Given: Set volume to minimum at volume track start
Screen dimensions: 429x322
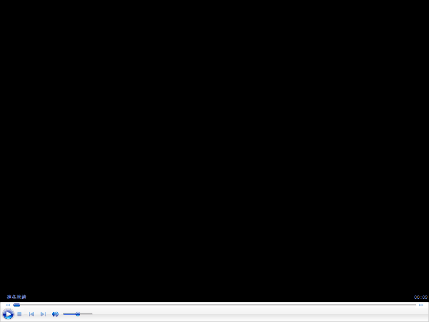Looking at the screenshot, I should pos(64,314).
